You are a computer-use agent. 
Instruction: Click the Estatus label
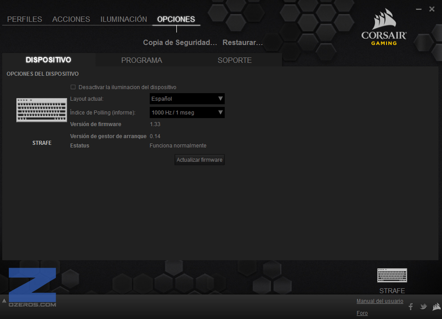[80, 146]
